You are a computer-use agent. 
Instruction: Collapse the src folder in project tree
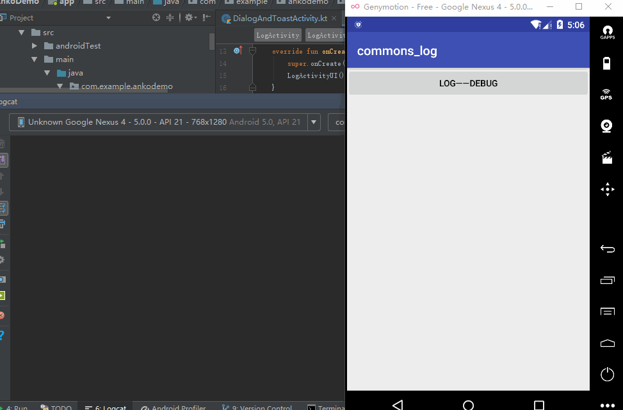(22, 33)
